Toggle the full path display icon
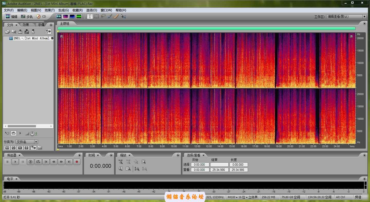 coord(40,148)
